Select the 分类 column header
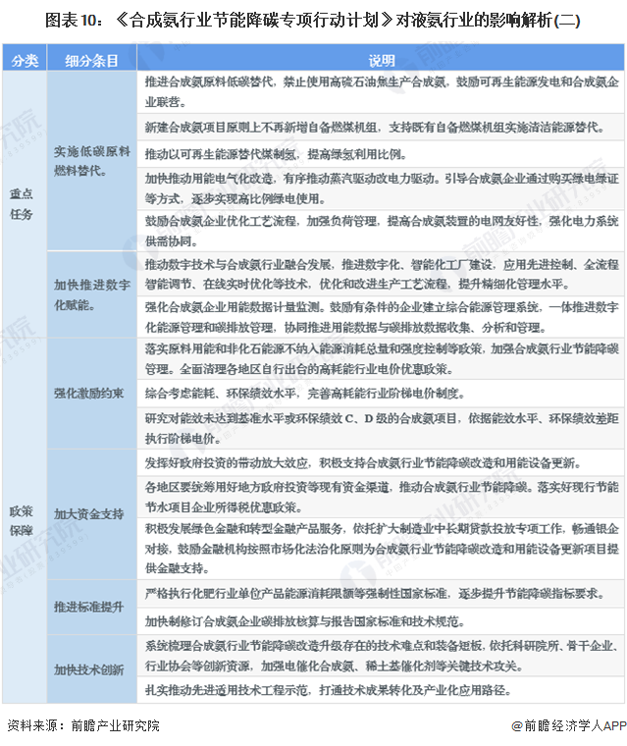627x746 pixels. [25, 59]
